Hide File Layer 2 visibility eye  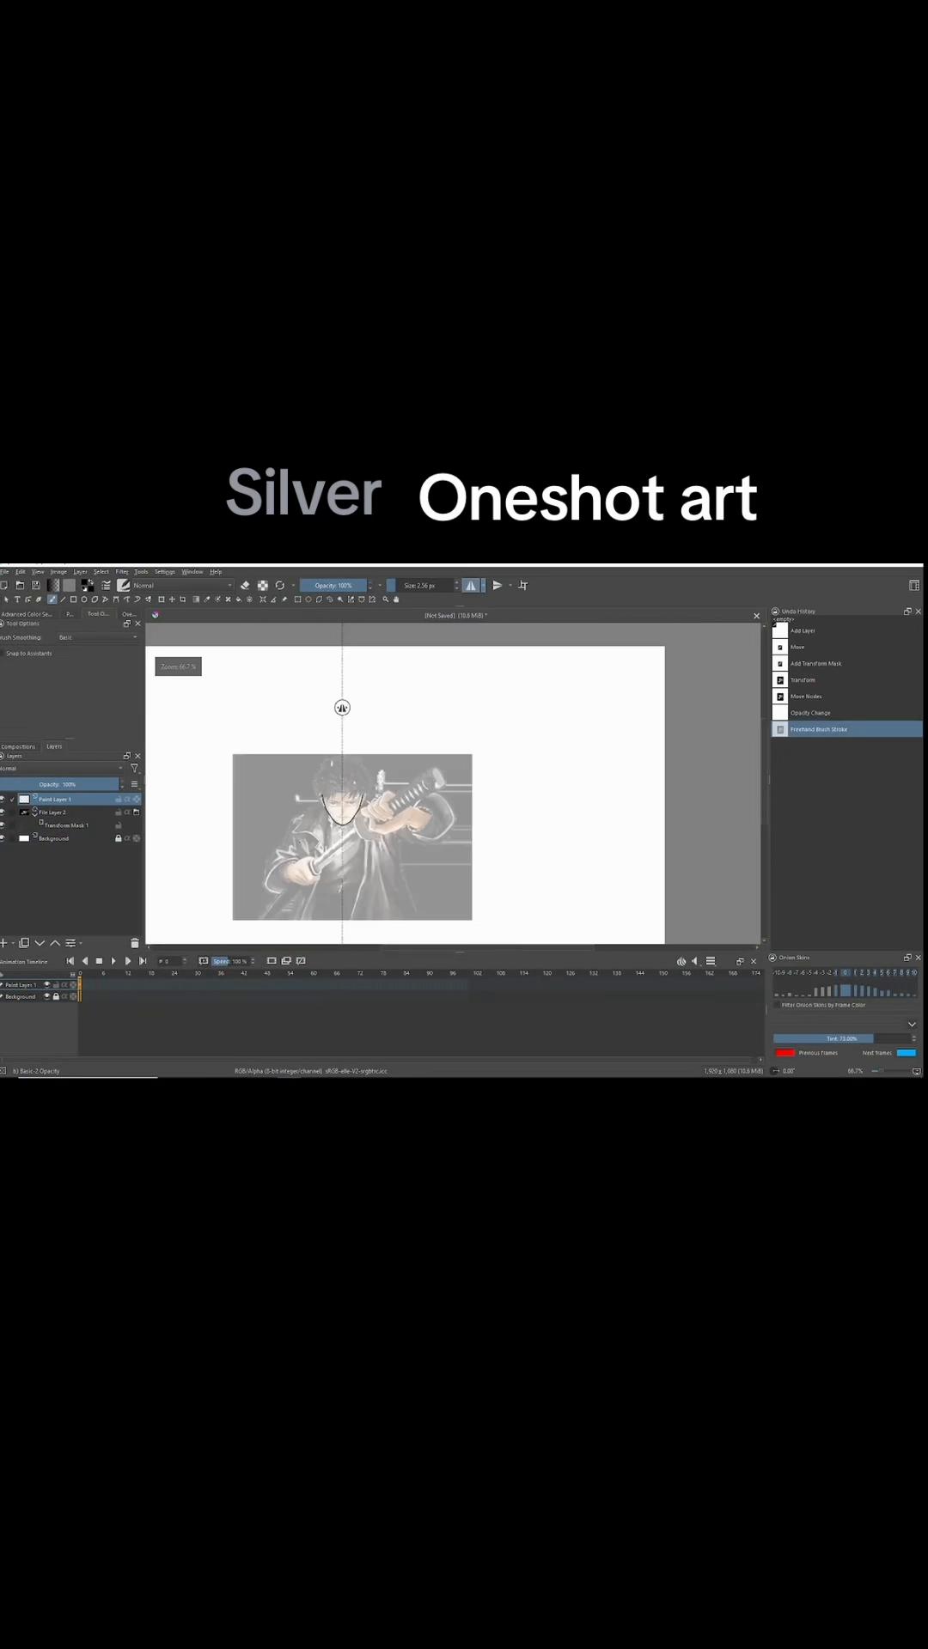tap(3, 812)
